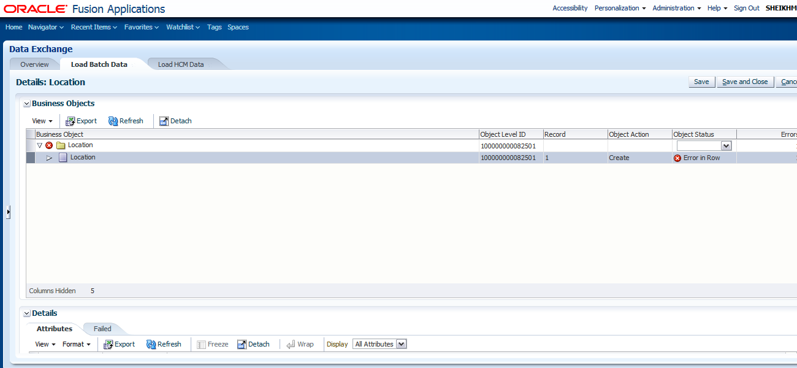Expand the Location record row
This screenshot has height=368, width=797.
50,158
